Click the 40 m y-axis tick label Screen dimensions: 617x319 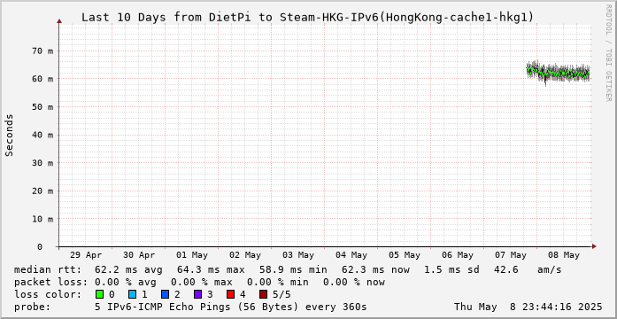[42, 135]
